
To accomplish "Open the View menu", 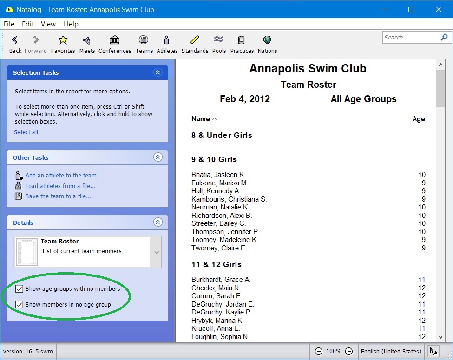I will coord(48,24).
